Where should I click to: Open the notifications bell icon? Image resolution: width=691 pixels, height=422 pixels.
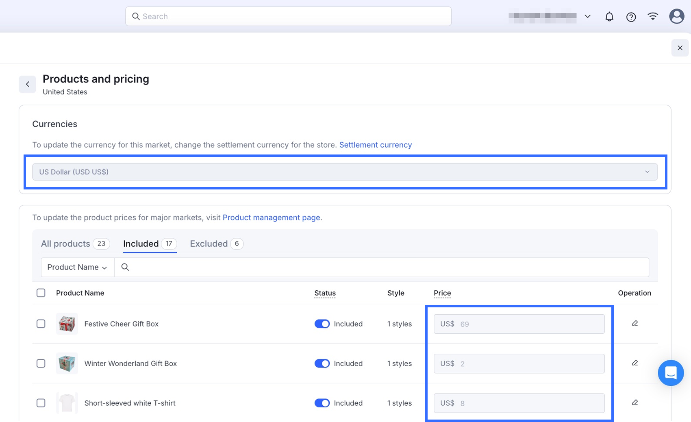609,17
